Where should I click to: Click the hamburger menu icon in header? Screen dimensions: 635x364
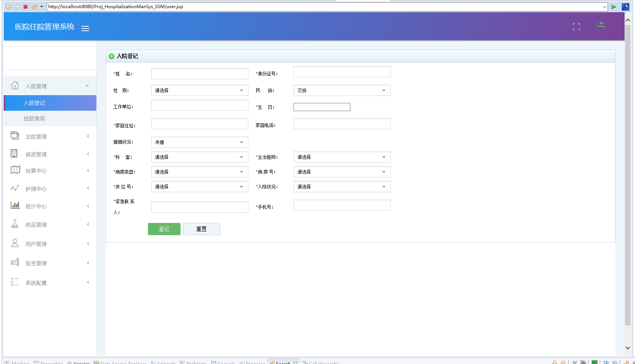click(85, 29)
